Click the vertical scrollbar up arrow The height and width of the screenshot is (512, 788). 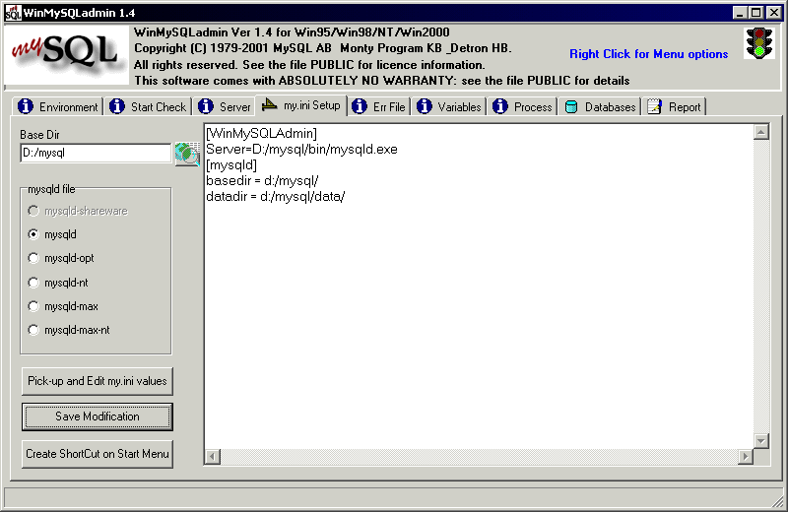(x=761, y=132)
